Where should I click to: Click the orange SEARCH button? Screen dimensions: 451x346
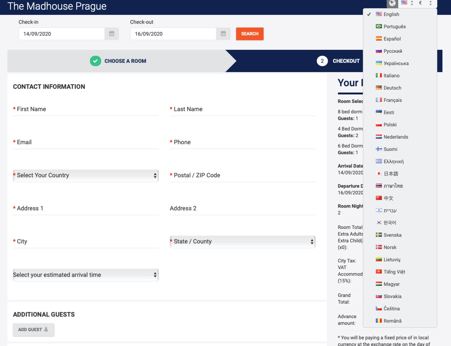(x=249, y=34)
